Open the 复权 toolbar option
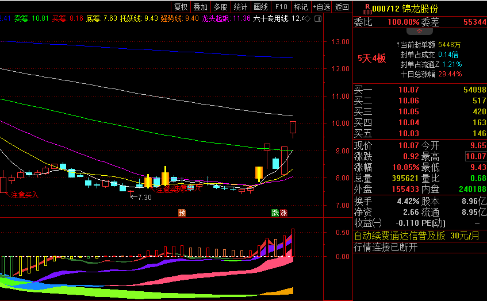Viewport: 487px width, 301px height. (181, 7)
